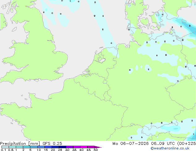Click the '15' legend scale label
The height and width of the screenshot is (151, 196).
pos(46,150)
